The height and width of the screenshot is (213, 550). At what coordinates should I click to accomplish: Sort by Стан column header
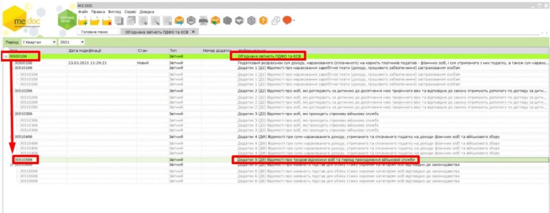152,50
